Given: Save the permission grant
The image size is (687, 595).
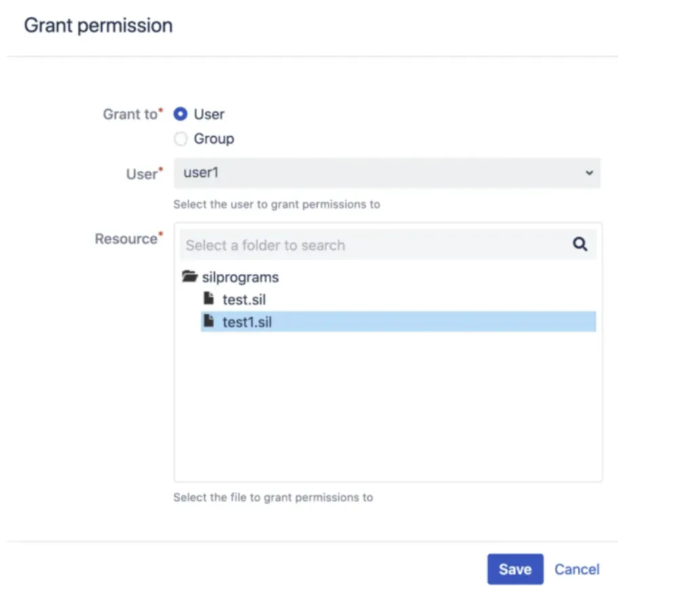Looking at the screenshot, I should tap(515, 569).
